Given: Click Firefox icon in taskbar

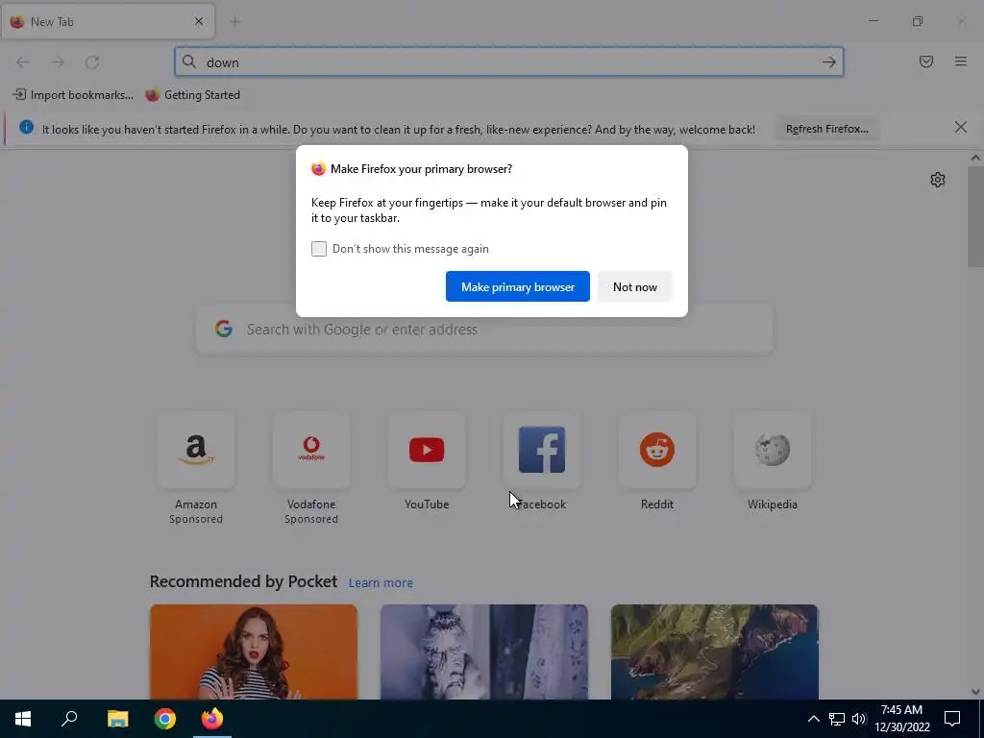Looking at the screenshot, I should click(x=212, y=719).
